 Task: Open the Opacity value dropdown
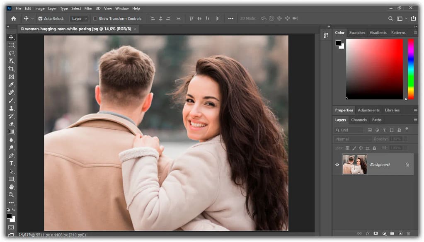[405, 139]
